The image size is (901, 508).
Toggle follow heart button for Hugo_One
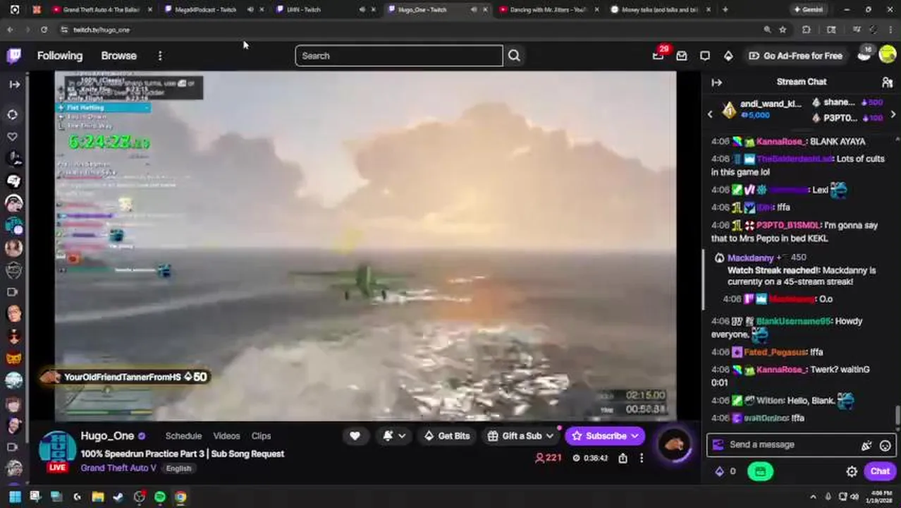(355, 436)
